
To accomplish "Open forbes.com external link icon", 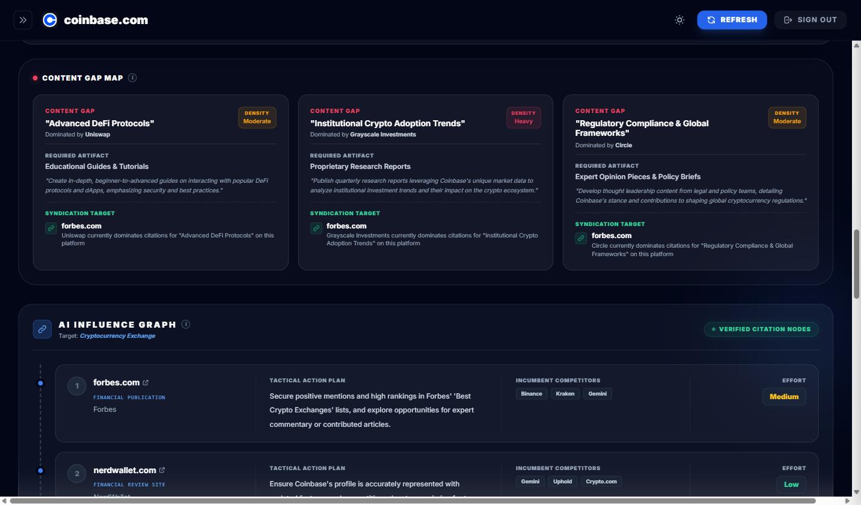I will pos(146,382).
